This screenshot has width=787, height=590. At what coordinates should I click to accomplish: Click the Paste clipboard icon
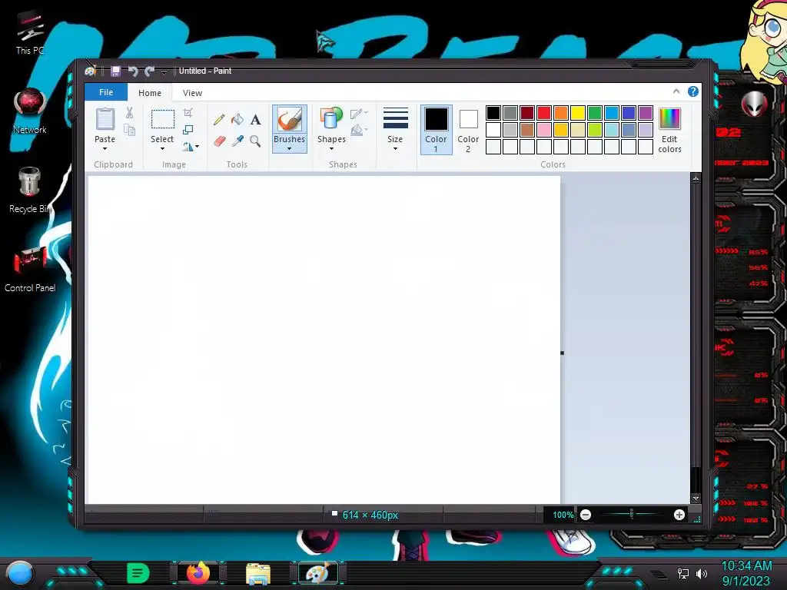[x=105, y=119]
